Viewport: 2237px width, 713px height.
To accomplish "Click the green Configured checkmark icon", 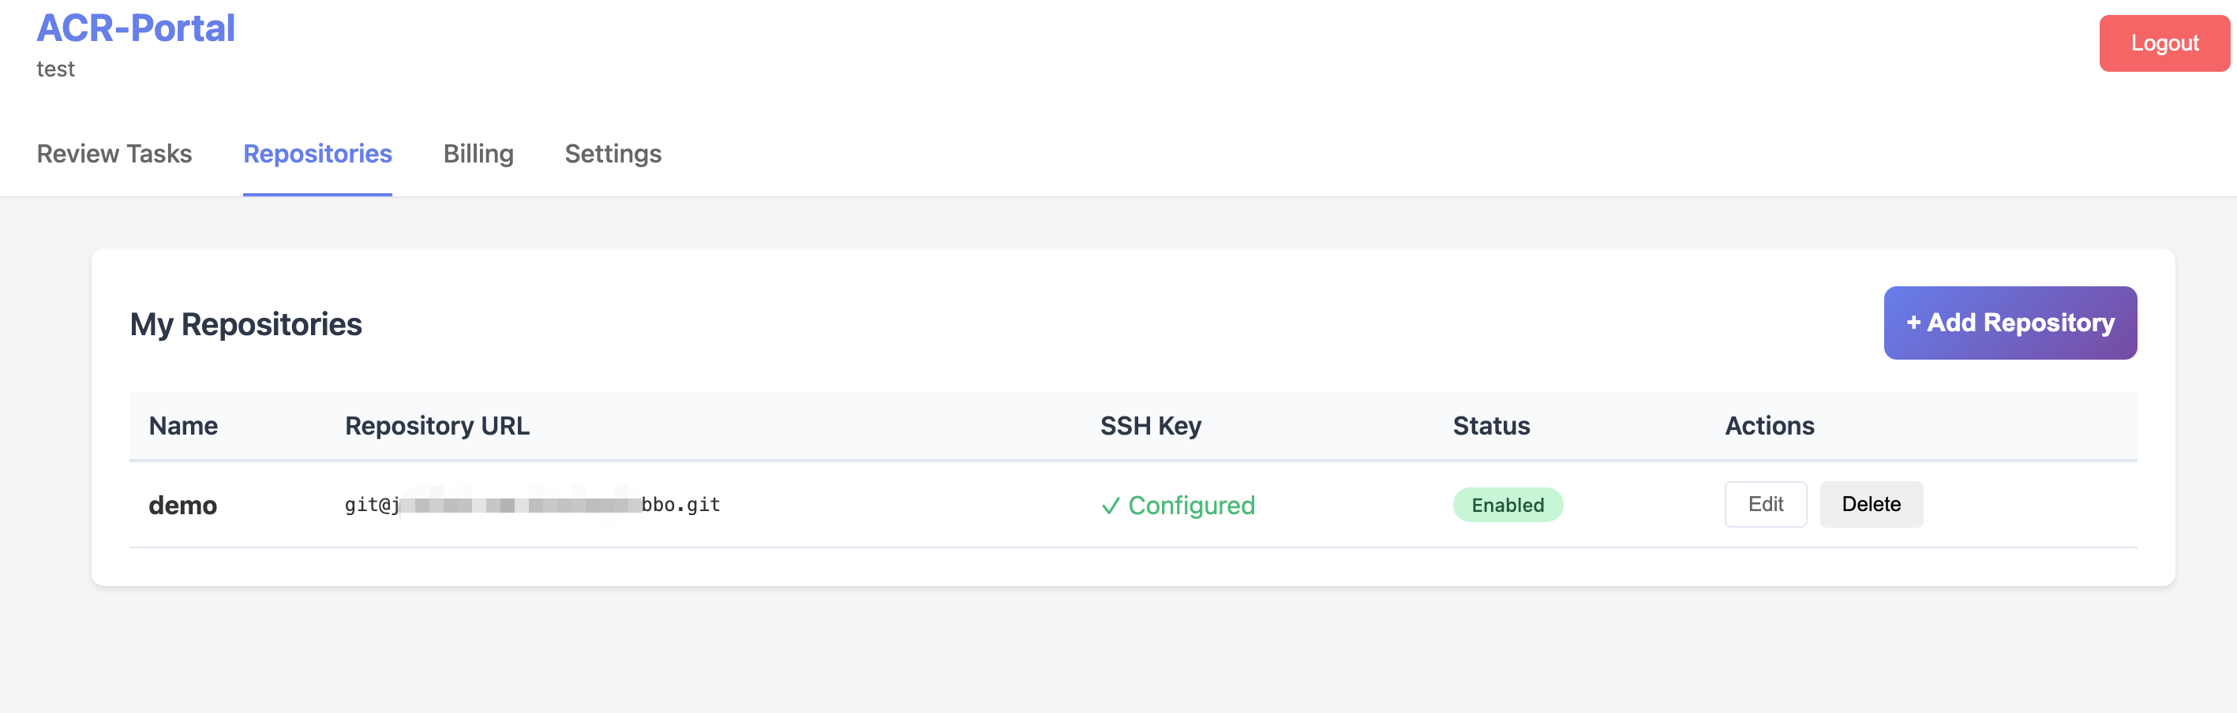I will tap(1110, 506).
